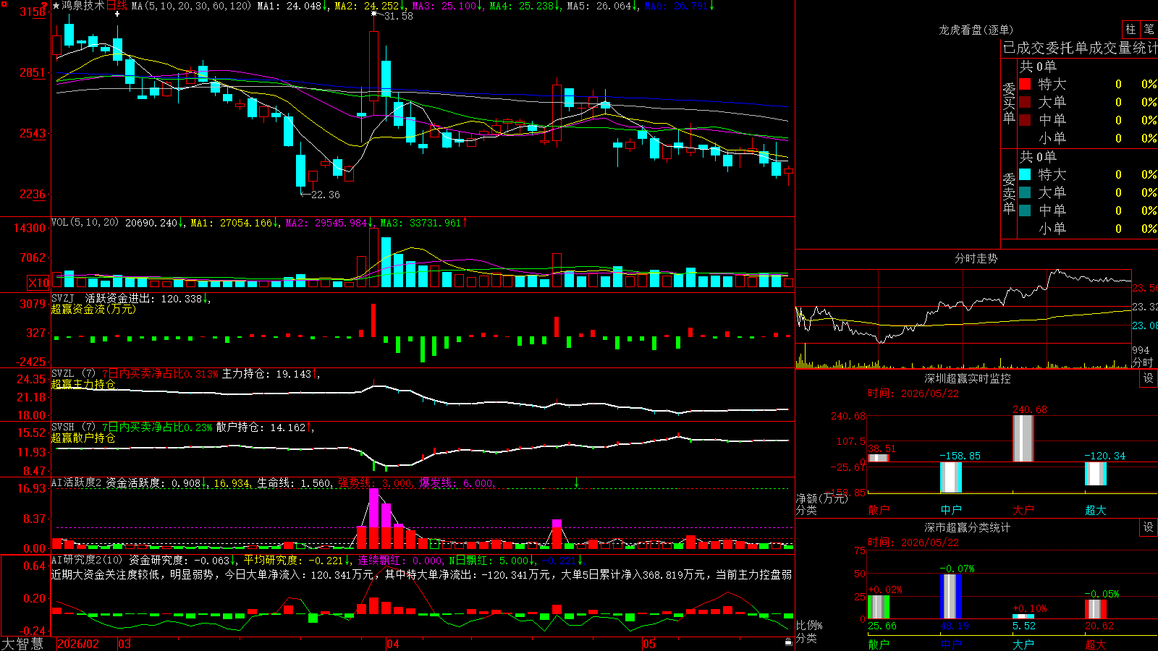Click the AI研究度2(10) indicator name
The width and height of the screenshot is (1158, 651).
pos(87,560)
